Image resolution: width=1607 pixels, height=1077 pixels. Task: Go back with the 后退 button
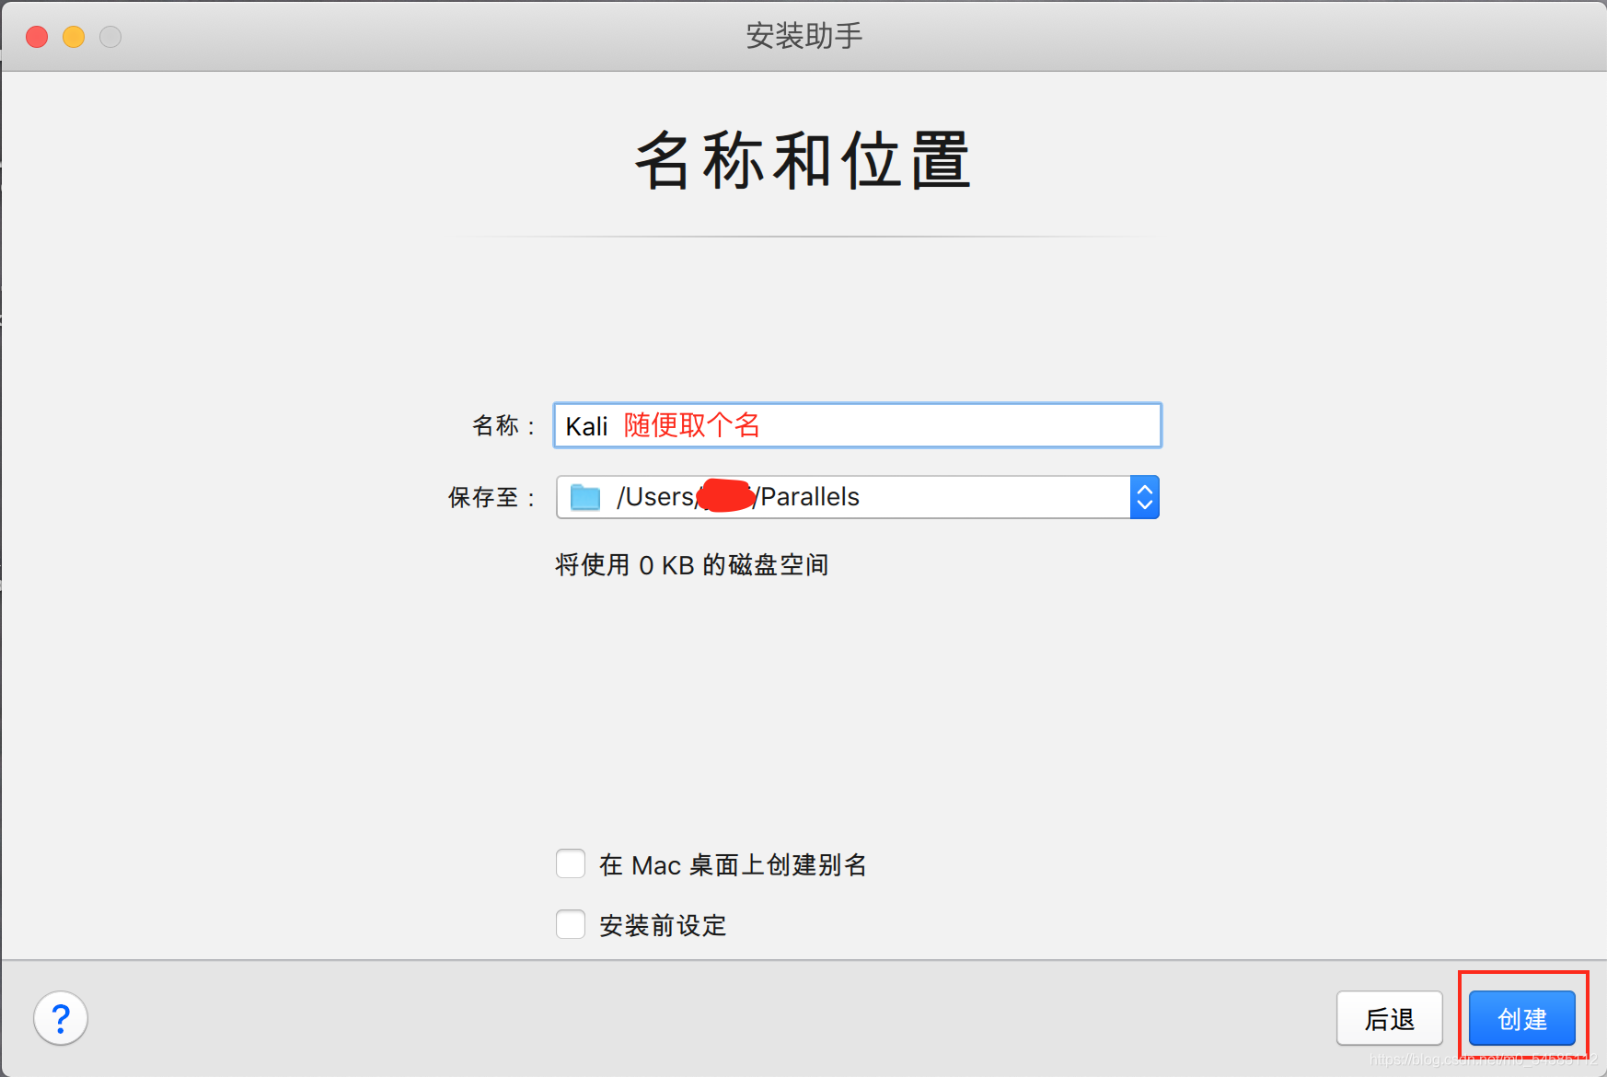(1390, 1018)
